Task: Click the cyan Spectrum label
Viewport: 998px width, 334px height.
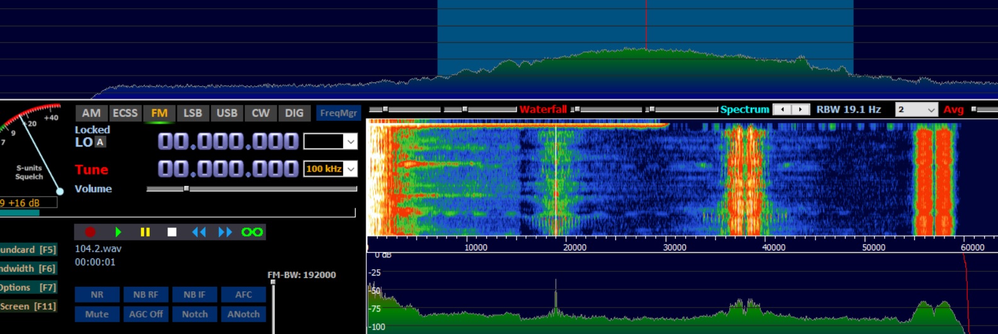Action: point(745,109)
